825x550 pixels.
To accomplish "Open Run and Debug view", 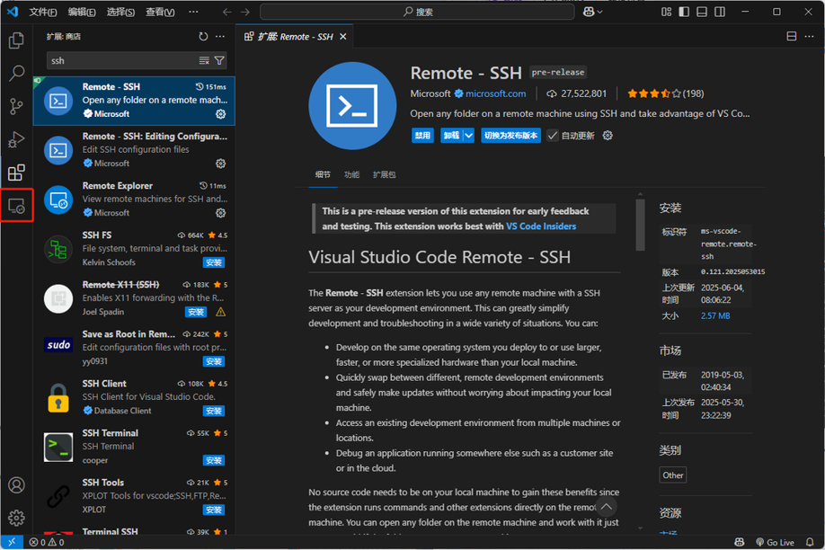I will click(x=16, y=139).
